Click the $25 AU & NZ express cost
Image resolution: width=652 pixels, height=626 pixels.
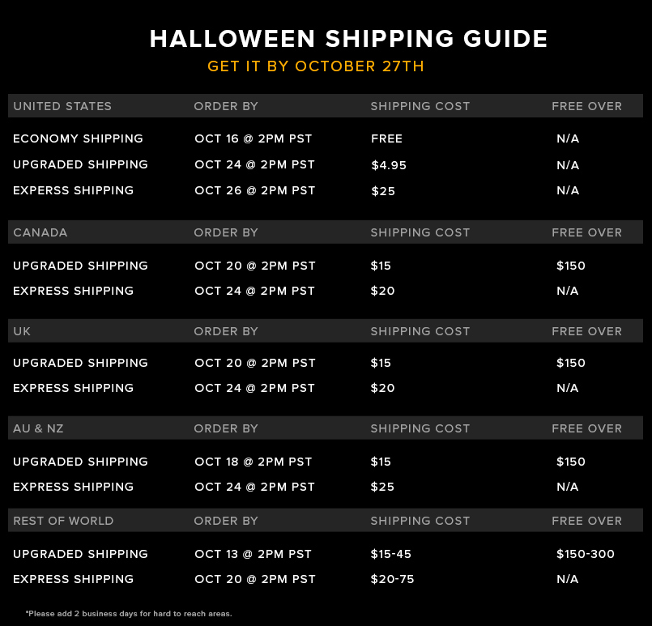click(x=382, y=487)
